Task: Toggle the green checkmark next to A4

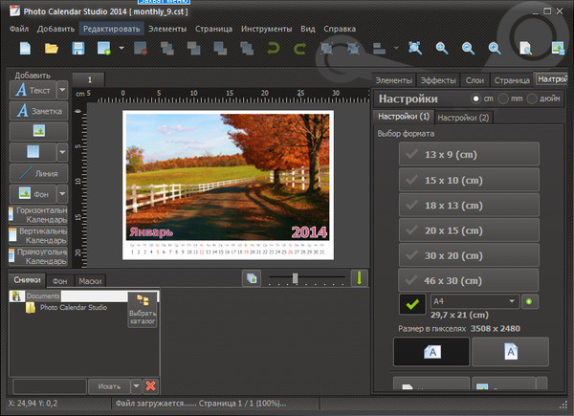Action: tap(412, 301)
